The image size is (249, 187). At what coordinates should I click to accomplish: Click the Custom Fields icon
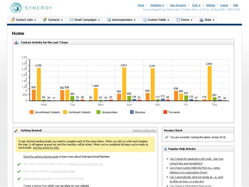[145, 20]
